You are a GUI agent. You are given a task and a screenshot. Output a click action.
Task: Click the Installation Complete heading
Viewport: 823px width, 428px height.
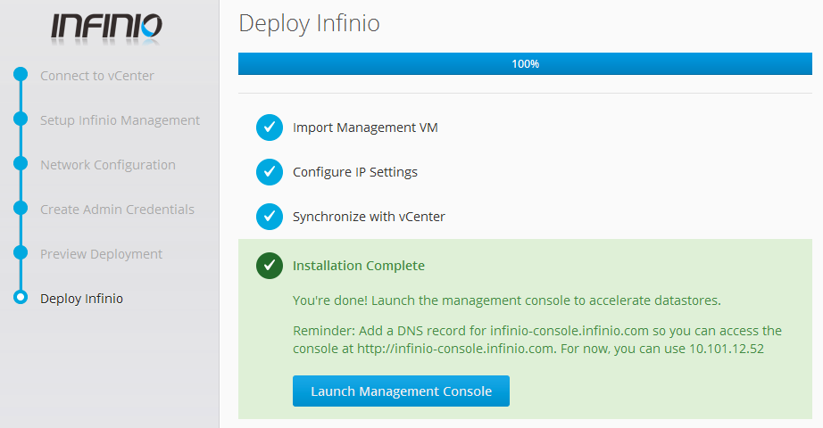[359, 266]
